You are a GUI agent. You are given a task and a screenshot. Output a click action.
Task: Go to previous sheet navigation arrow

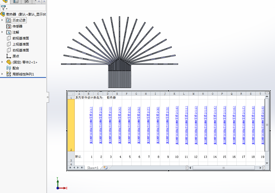click(74, 168)
